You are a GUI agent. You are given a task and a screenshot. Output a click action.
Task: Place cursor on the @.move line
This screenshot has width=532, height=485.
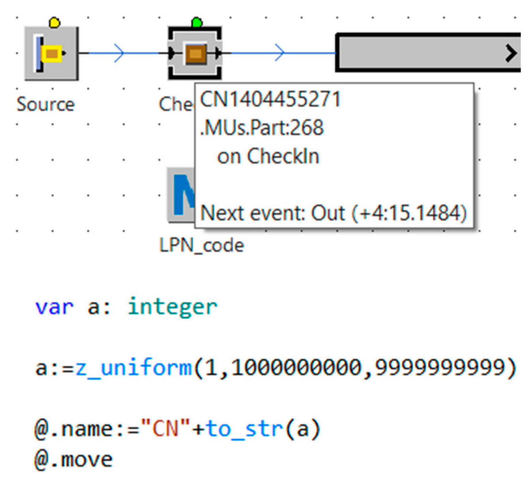(74, 459)
